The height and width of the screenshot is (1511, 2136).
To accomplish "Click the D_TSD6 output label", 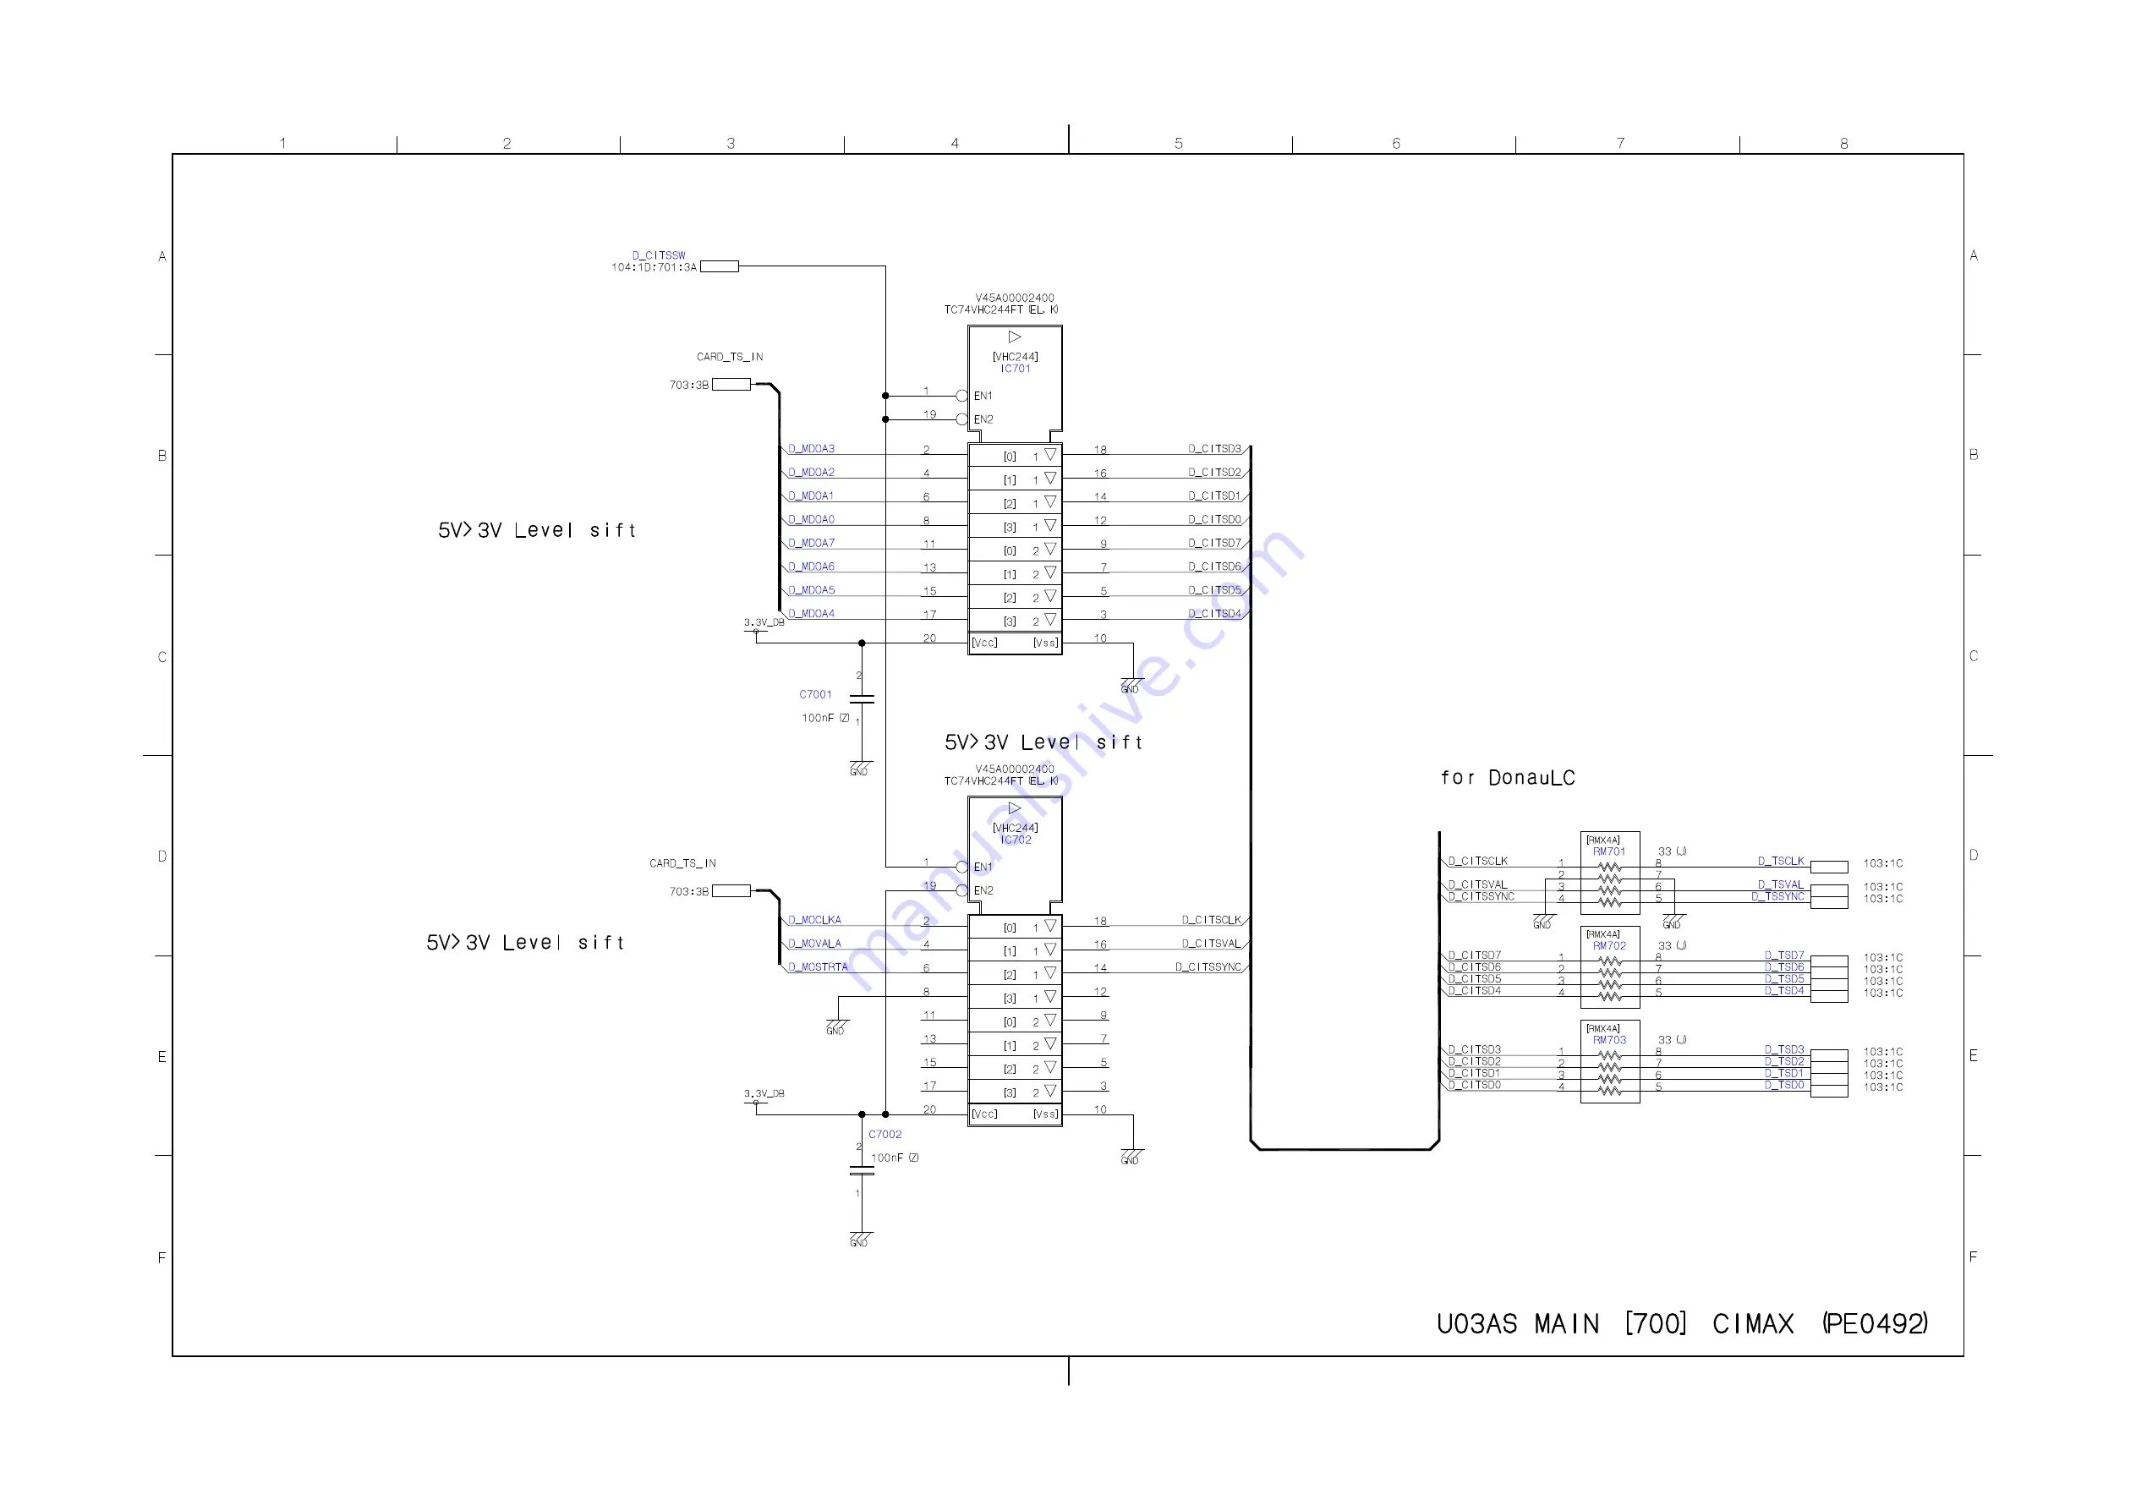I will pyautogui.click(x=1784, y=966).
